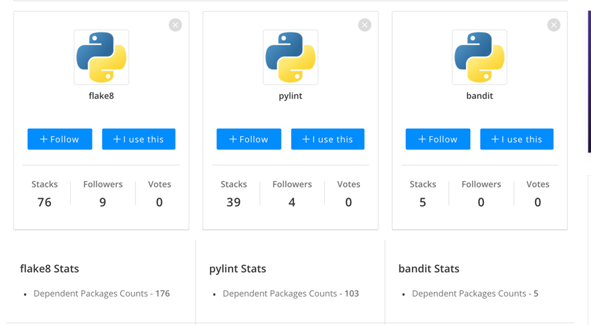Follow the flake8 package
591x325 pixels.
pyautogui.click(x=60, y=139)
